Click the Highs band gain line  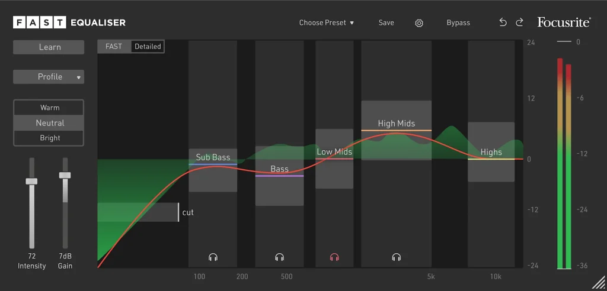point(491,159)
